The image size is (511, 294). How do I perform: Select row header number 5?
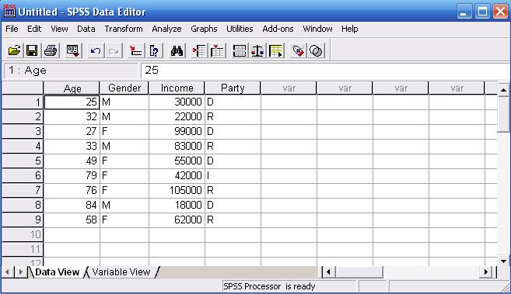(x=23, y=161)
